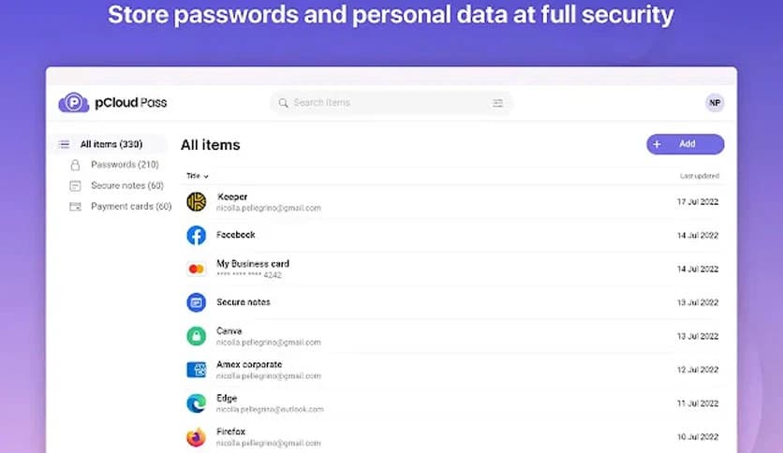Click the Keeper entry icon

click(x=196, y=201)
